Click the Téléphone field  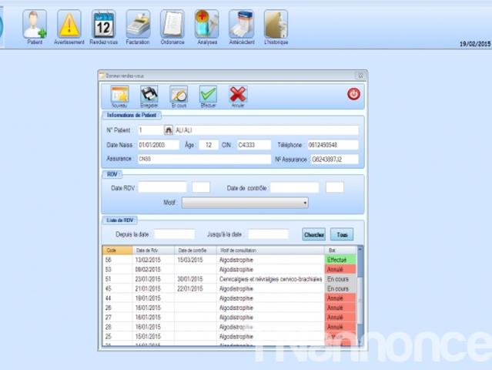coord(333,145)
